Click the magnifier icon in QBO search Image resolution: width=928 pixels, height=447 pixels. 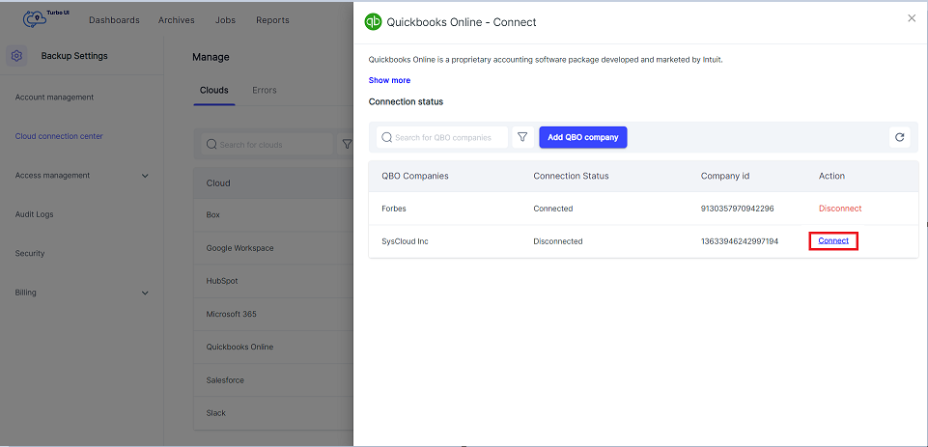pyautogui.click(x=387, y=137)
